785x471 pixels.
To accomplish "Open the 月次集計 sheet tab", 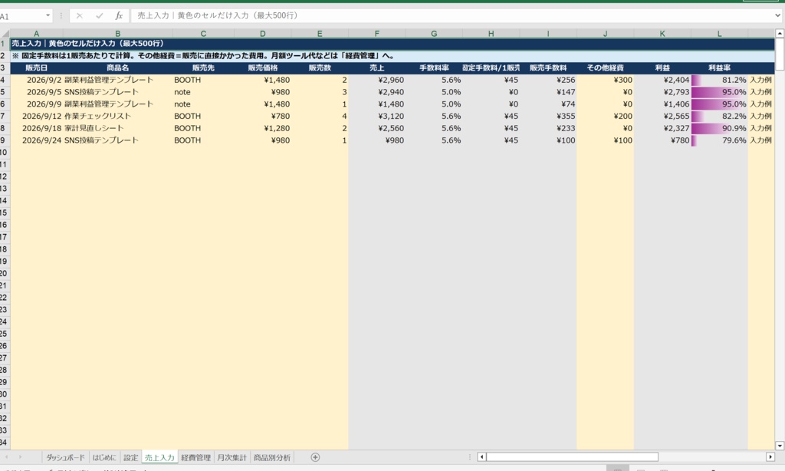I will (x=232, y=457).
